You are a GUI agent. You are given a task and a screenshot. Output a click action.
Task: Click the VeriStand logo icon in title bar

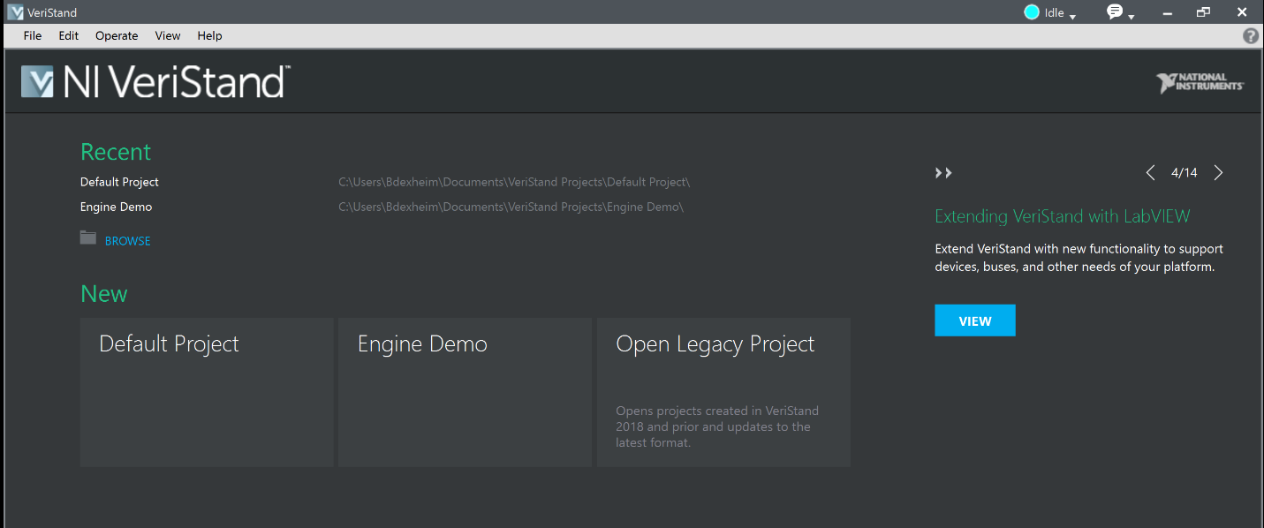(x=14, y=12)
